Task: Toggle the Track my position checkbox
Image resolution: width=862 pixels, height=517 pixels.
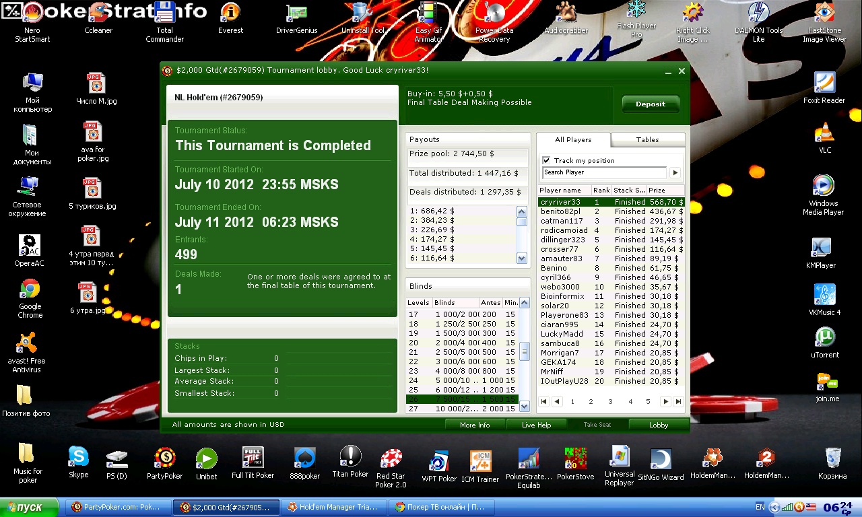Action: tap(547, 161)
